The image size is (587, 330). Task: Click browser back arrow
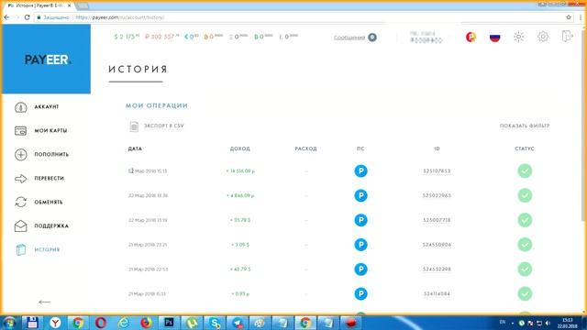(x=6, y=17)
